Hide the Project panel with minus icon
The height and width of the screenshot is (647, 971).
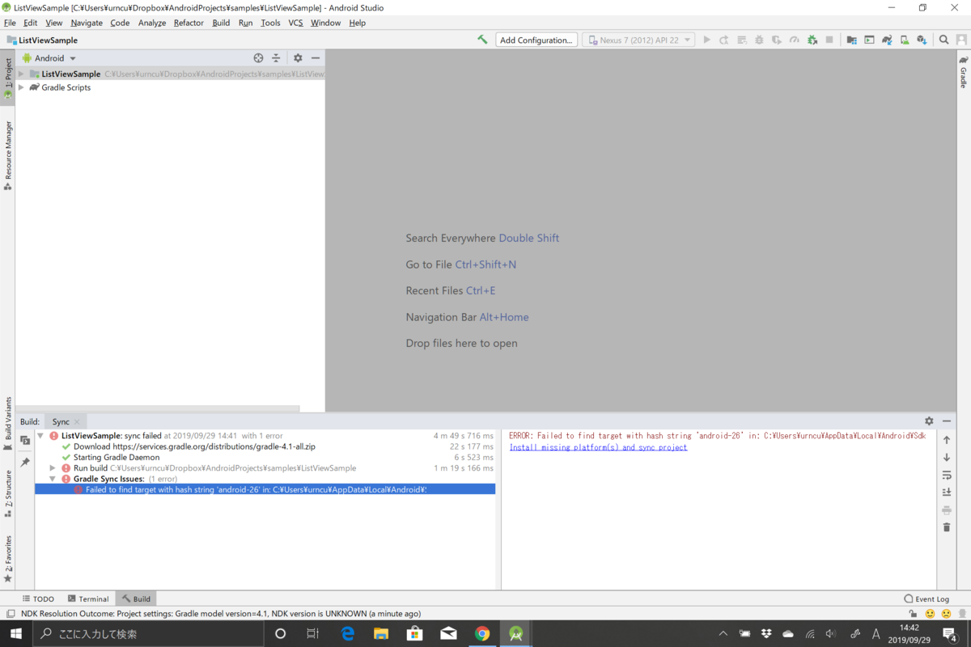316,58
